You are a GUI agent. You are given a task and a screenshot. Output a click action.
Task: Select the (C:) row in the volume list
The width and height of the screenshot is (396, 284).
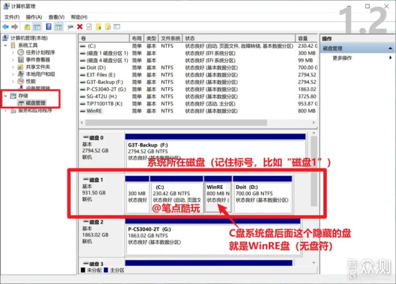(x=198, y=46)
